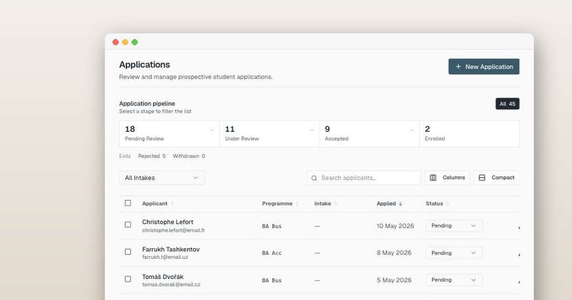Click sort arrows beside Programme
572x300 pixels.
pyautogui.click(x=296, y=204)
